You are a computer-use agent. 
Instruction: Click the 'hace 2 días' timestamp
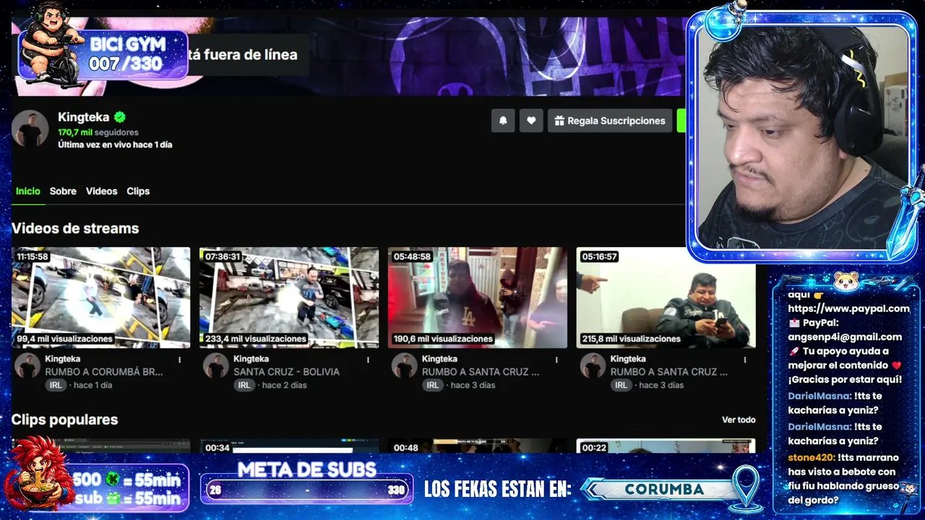285,386
